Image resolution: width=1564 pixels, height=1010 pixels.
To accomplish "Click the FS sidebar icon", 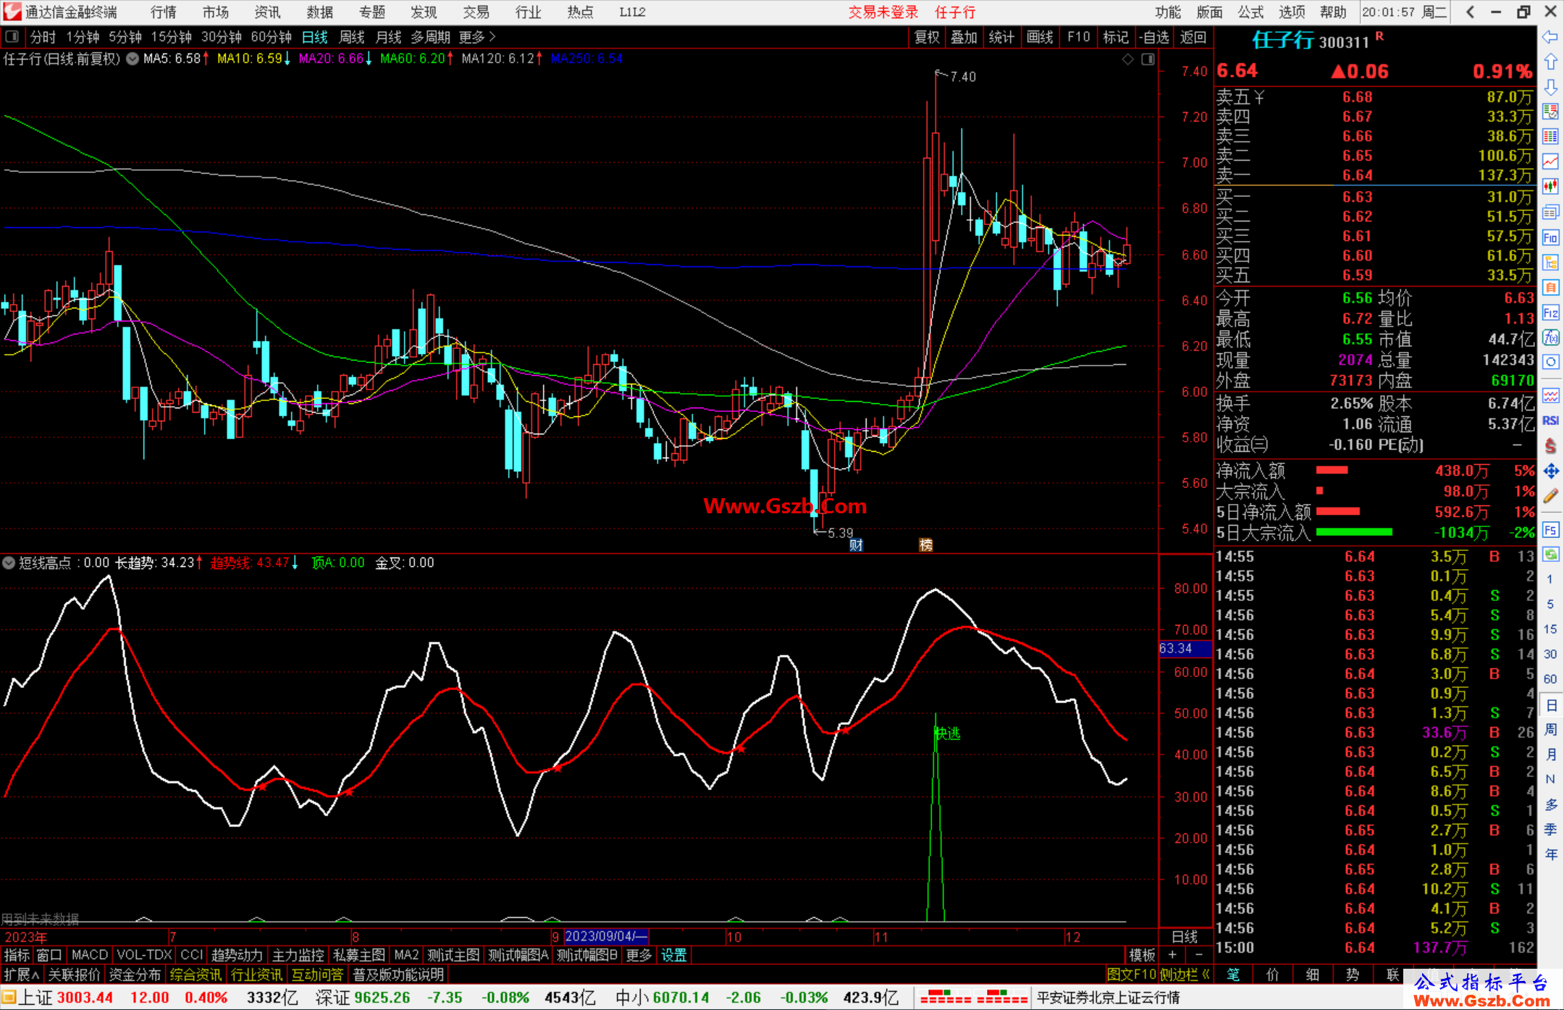I will 1550,530.
